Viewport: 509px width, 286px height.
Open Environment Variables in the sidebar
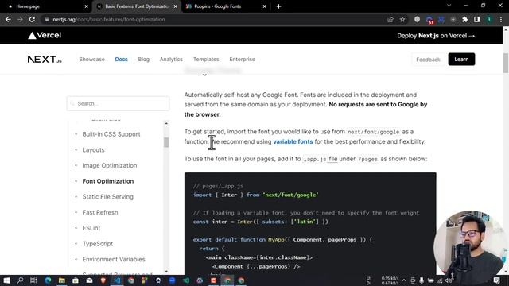(x=114, y=259)
